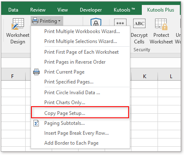Select Print Pages in Reverse Order
This screenshot has width=184, height=155.
pos(80,62)
